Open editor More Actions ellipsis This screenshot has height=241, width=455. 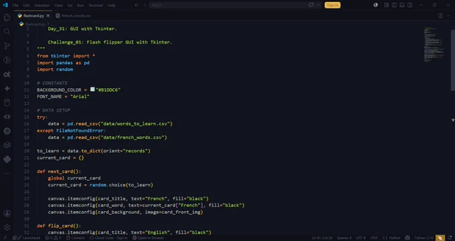click(x=448, y=15)
